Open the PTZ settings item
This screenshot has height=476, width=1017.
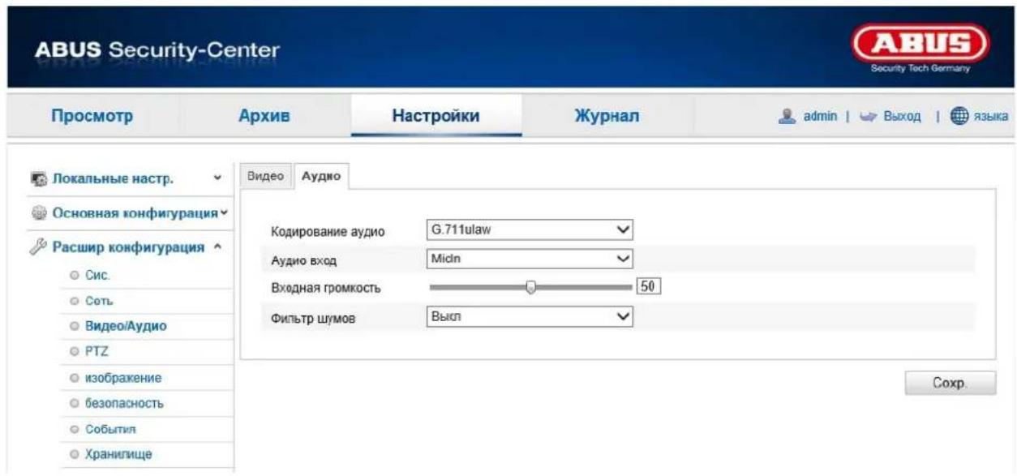click(97, 351)
